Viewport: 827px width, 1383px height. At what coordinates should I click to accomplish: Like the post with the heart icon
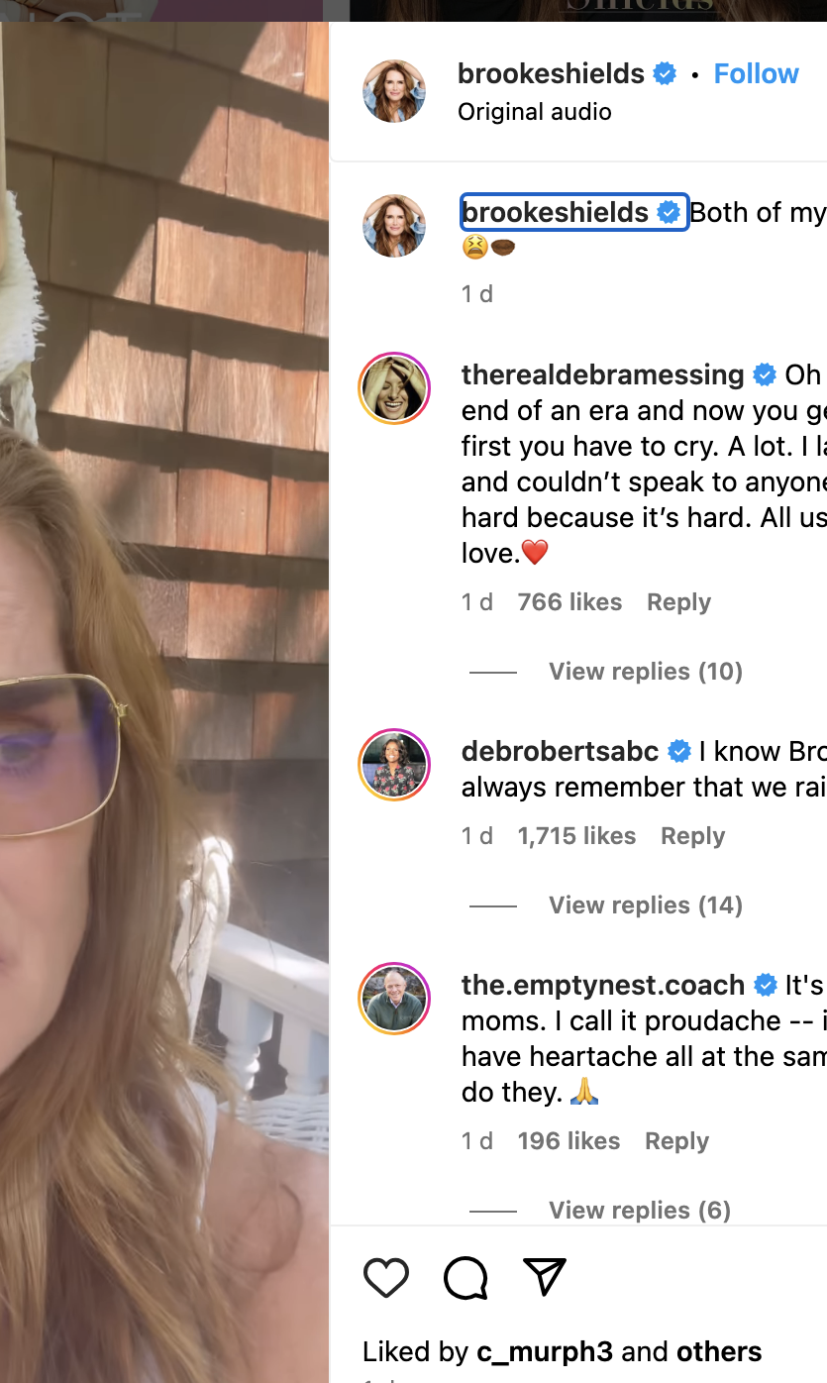(x=386, y=1277)
